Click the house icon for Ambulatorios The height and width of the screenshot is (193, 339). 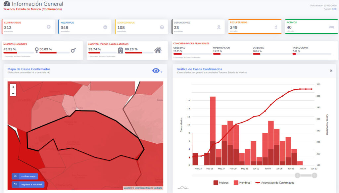tap(158, 50)
